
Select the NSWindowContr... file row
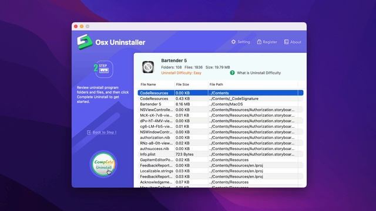(x=220, y=132)
